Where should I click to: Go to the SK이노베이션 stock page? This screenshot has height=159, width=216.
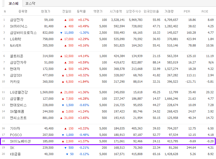(20, 141)
